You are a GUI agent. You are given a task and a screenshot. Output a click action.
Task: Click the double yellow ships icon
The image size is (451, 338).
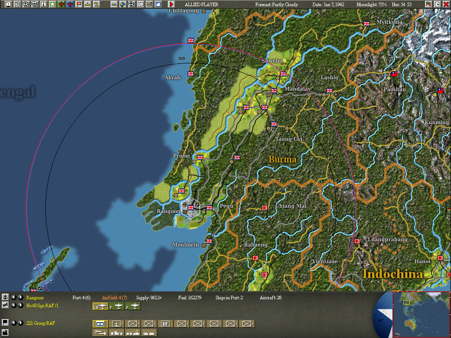96,4
